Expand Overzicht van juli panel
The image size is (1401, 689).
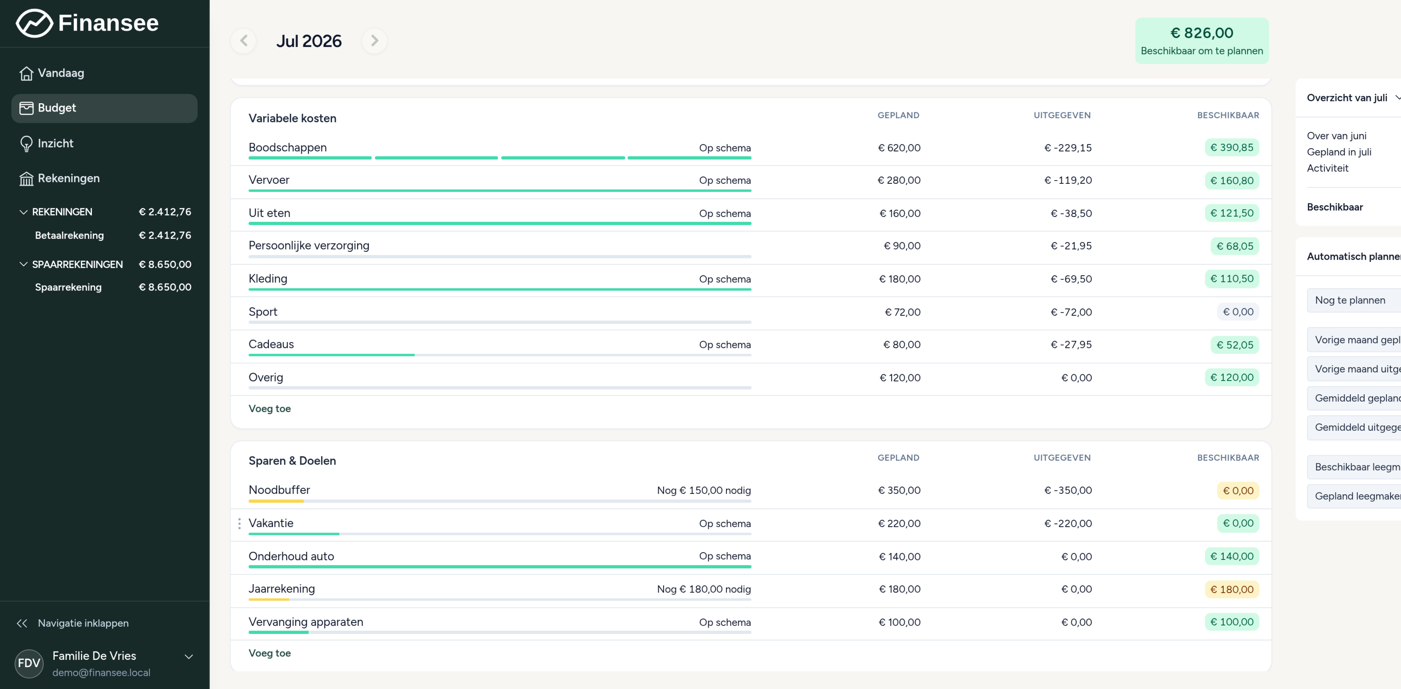(x=1397, y=97)
